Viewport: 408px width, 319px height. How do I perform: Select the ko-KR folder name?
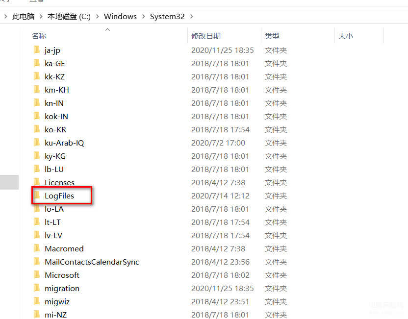coord(55,129)
